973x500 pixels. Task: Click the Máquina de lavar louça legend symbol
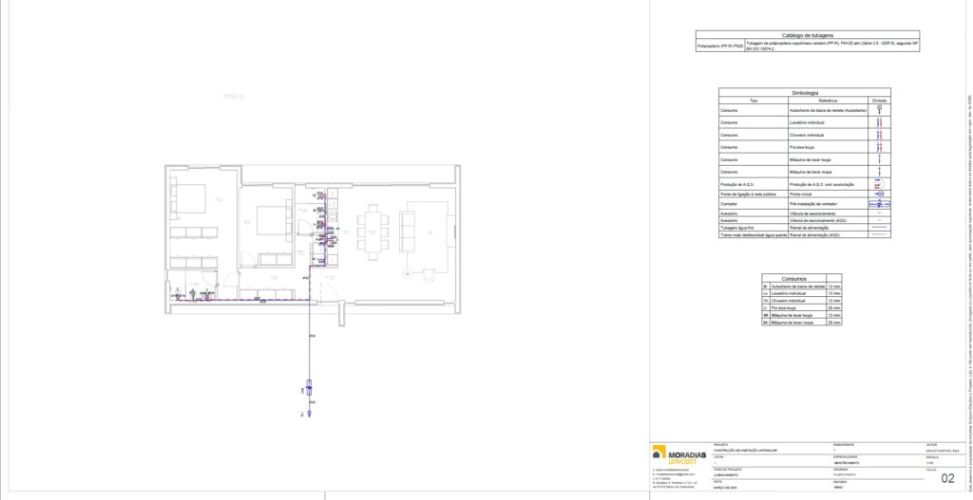[879, 159]
